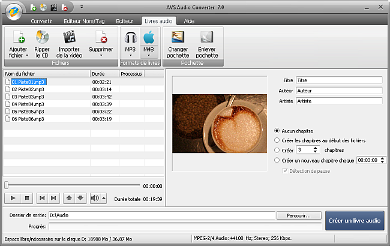Select Créer les chapitres au début des fichiers
Screen dimensions: 390x246
277,140
